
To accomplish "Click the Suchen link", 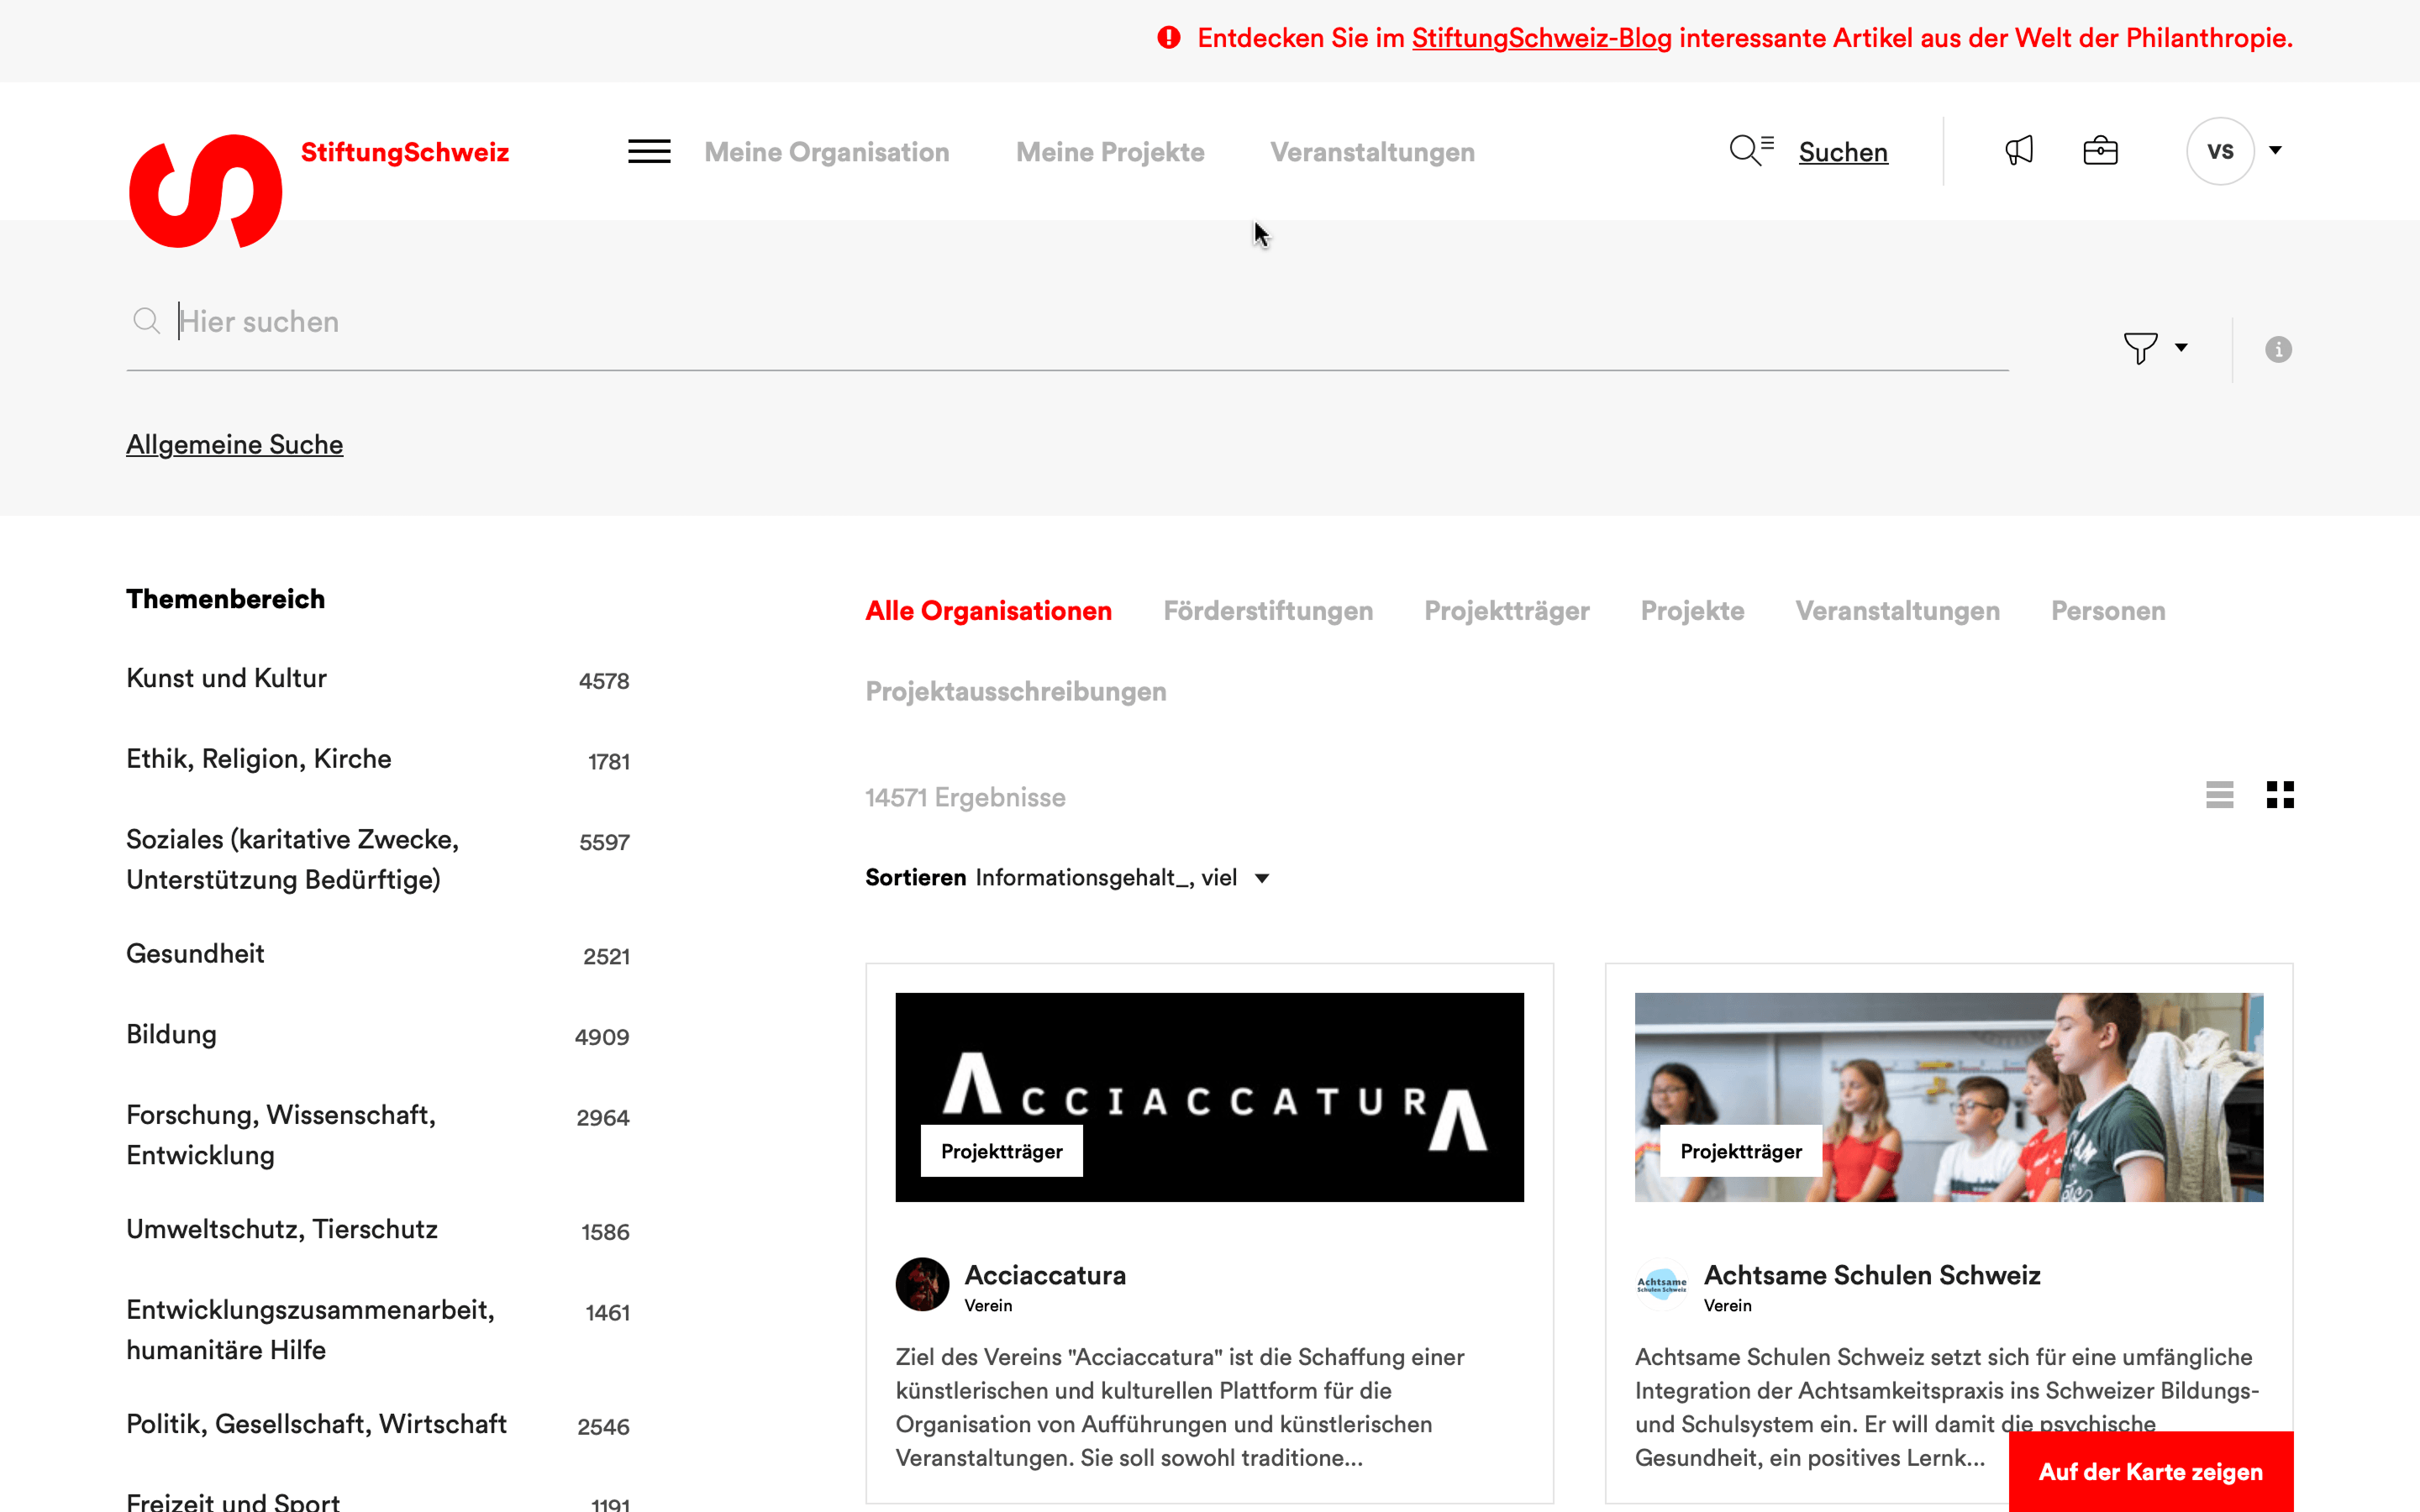I will point(1843,152).
